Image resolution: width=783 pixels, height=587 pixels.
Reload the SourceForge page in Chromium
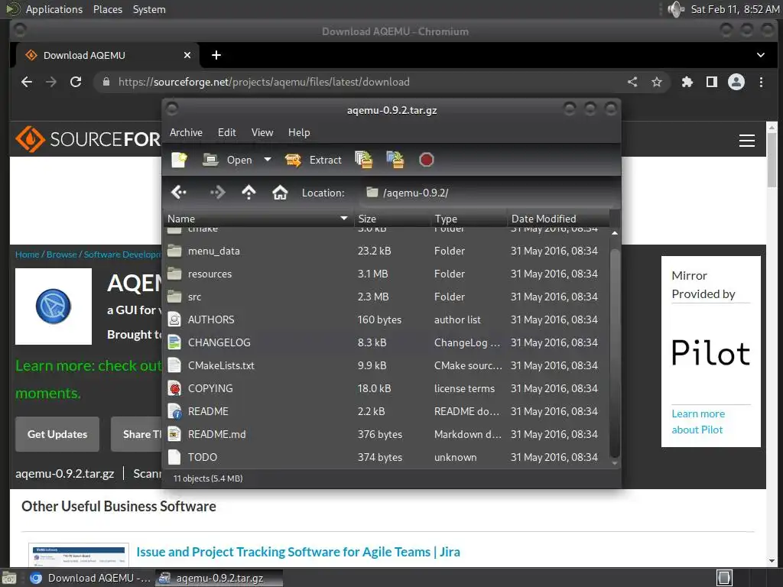coord(76,82)
